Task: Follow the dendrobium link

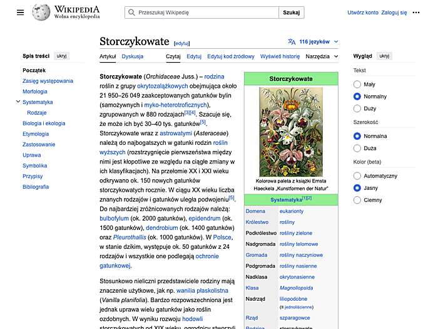Action: pyautogui.click(x=161, y=228)
